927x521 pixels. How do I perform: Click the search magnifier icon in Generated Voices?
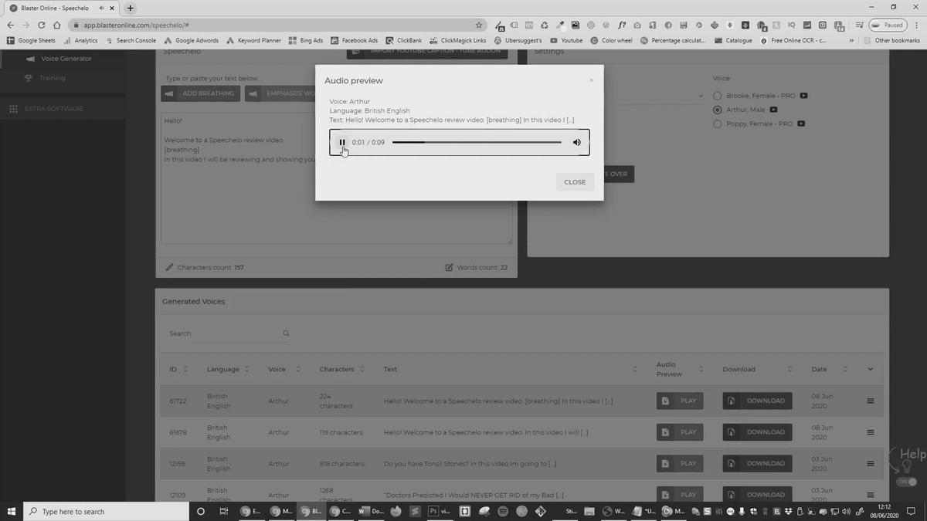286,333
